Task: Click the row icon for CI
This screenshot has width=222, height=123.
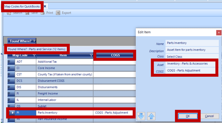Action: [x=11, y=68]
